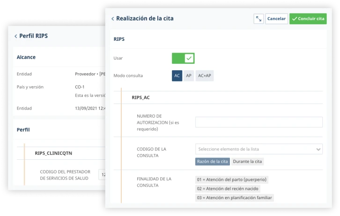Click the Numero de autorizacion input field

pyautogui.click(x=259, y=122)
